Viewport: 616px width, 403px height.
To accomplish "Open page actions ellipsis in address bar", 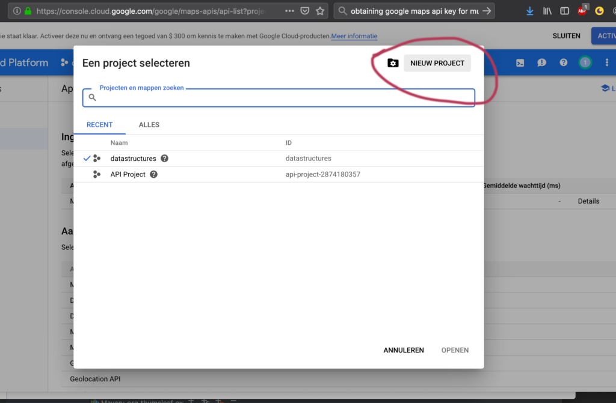I will [289, 11].
